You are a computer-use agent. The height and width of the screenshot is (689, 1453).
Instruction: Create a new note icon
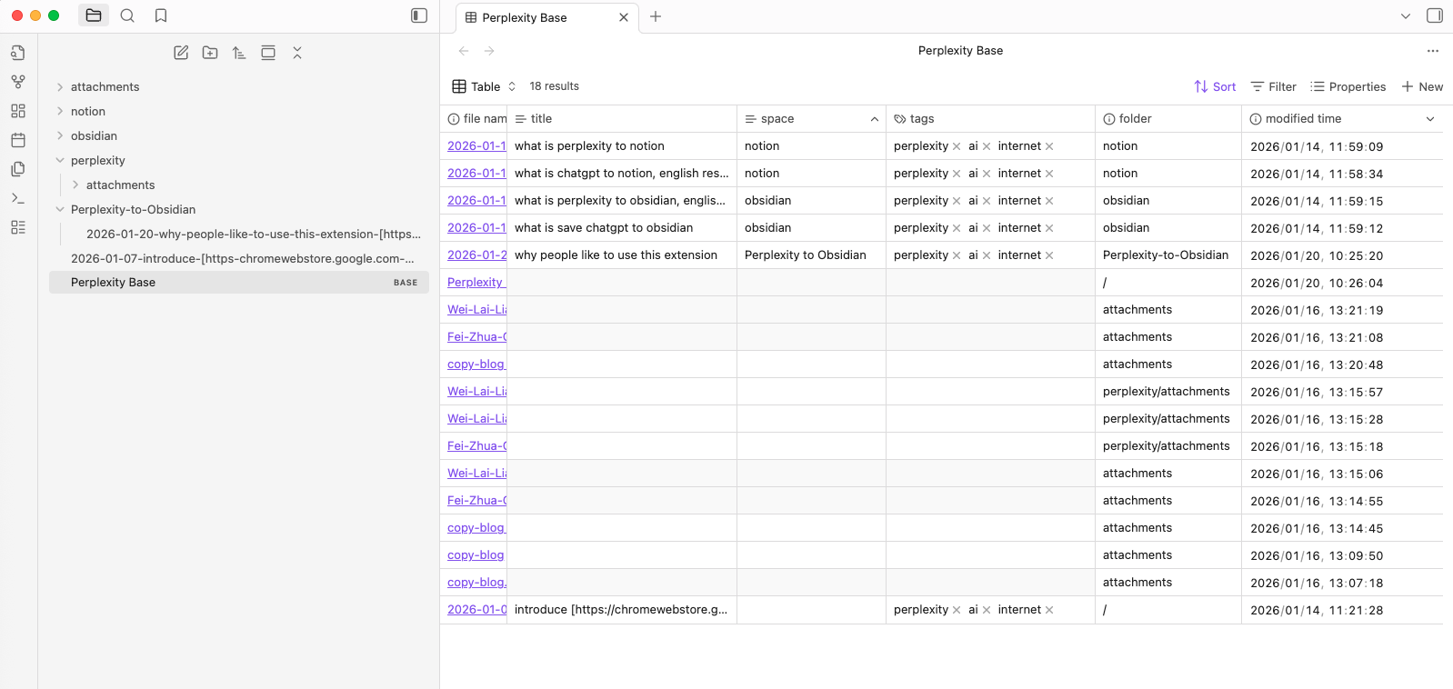point(181,53)
